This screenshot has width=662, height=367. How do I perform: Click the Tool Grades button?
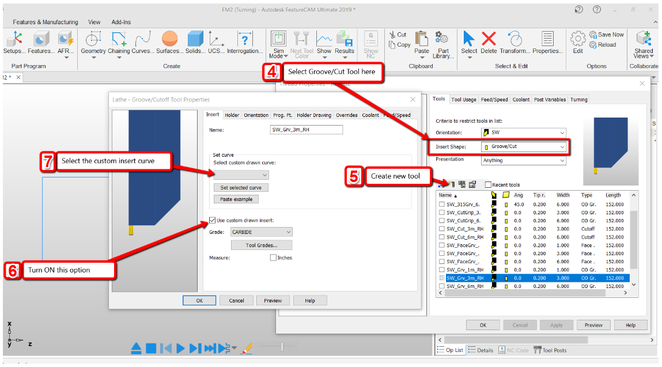coord(261,244)
